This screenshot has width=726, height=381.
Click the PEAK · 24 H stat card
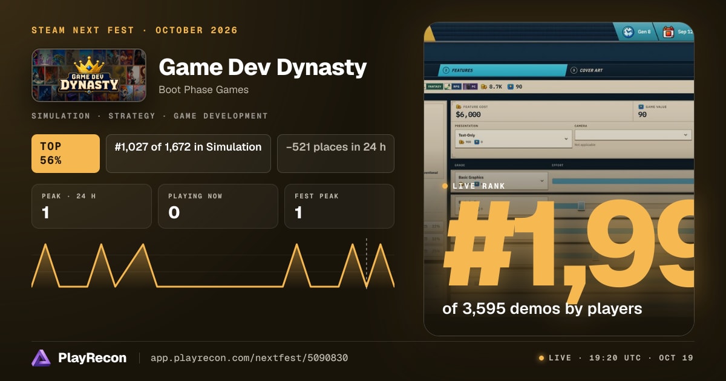91,206
